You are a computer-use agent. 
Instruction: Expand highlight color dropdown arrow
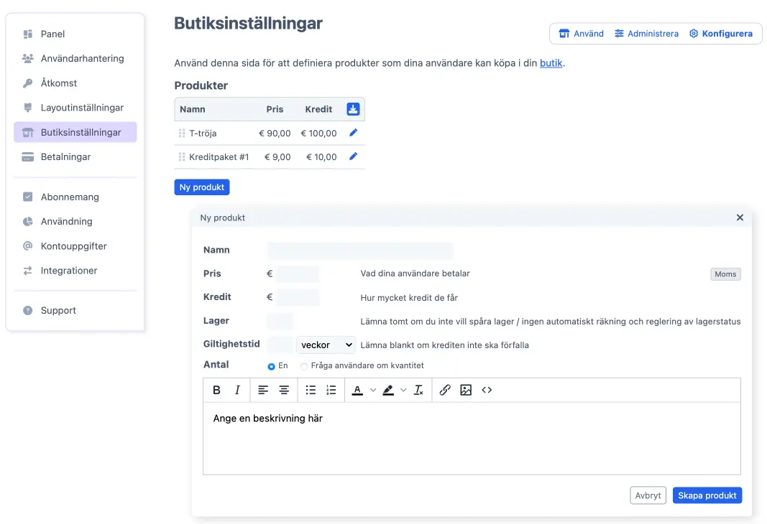[403, 390]
